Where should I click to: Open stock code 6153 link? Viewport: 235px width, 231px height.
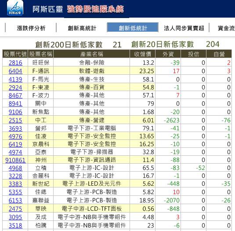(x=15, y=200)
